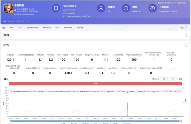Click the duration clock icon
The image size is (191, 124).
127,8
